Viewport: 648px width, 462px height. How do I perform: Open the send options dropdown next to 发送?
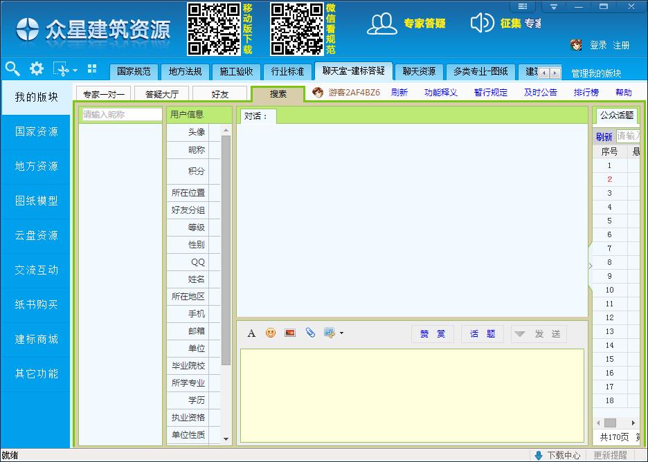[x=519, y=334]
